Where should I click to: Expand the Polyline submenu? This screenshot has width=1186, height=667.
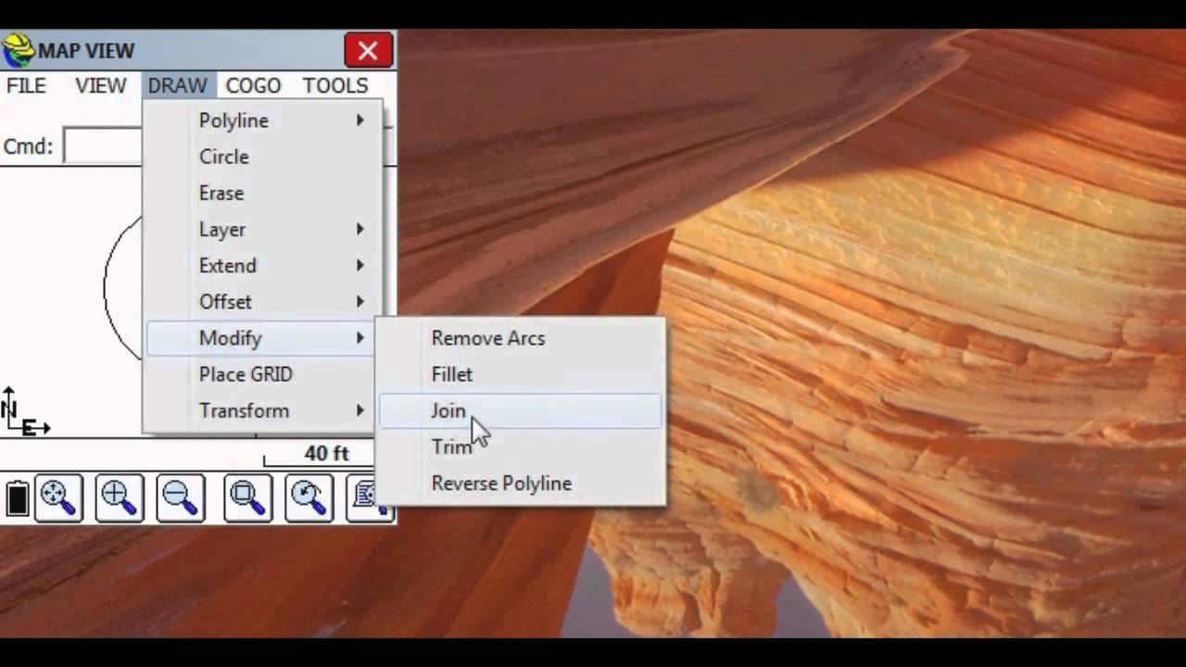[262, 120]
